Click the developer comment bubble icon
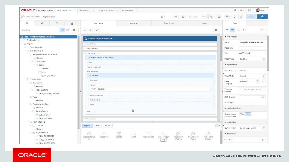Screen dimensions: 289x162 [x=235, y=17]
